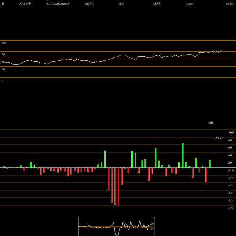Screen dimensions: 236x236
Task: Click the MR chart's -80 axis label
Action: tap(230, 201)
